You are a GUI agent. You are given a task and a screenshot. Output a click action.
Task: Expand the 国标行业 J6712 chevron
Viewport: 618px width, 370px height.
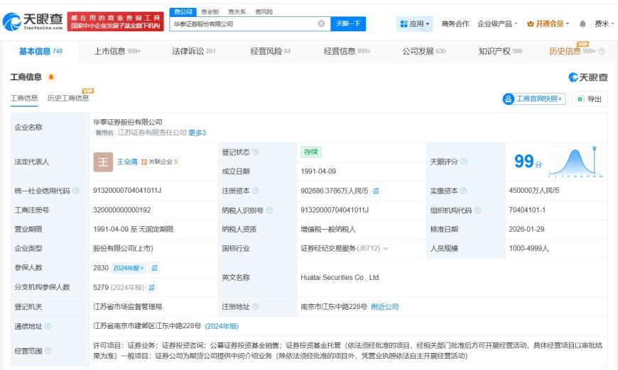[x=386, y=249]
